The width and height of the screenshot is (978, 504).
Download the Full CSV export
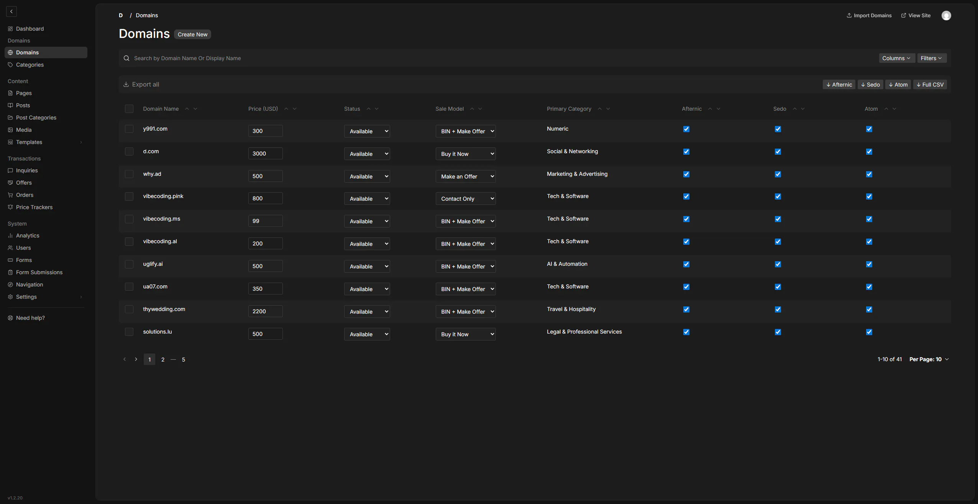click(930, 85)
